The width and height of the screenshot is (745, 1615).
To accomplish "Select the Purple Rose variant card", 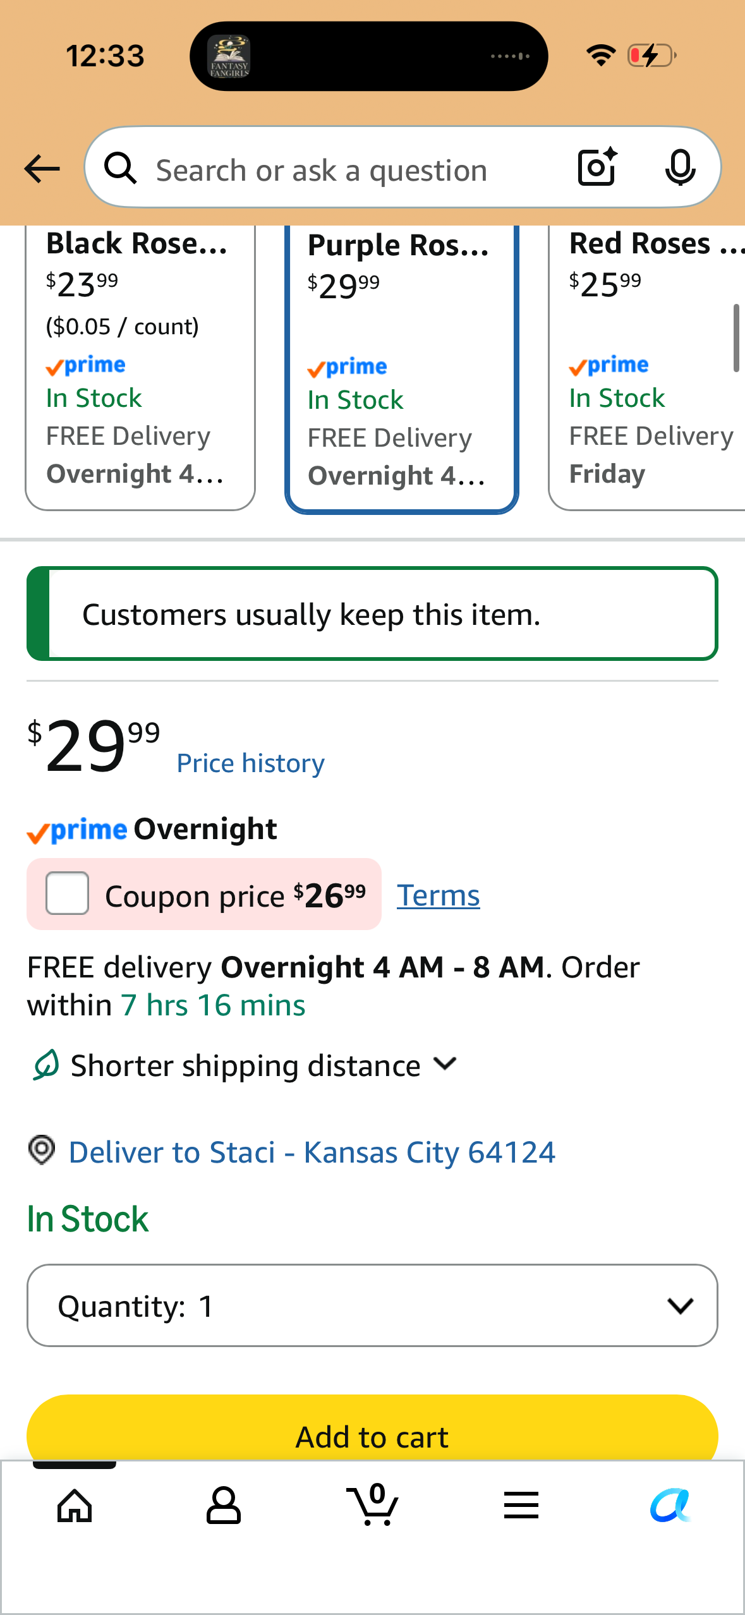I will [402, 368].
